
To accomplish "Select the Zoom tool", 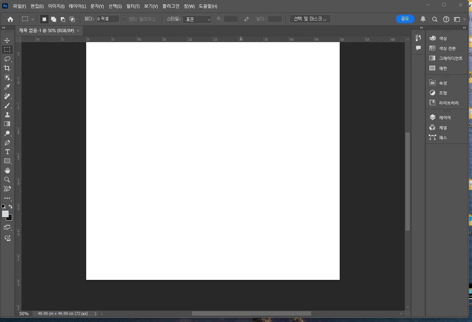I will tap(7, 180).
